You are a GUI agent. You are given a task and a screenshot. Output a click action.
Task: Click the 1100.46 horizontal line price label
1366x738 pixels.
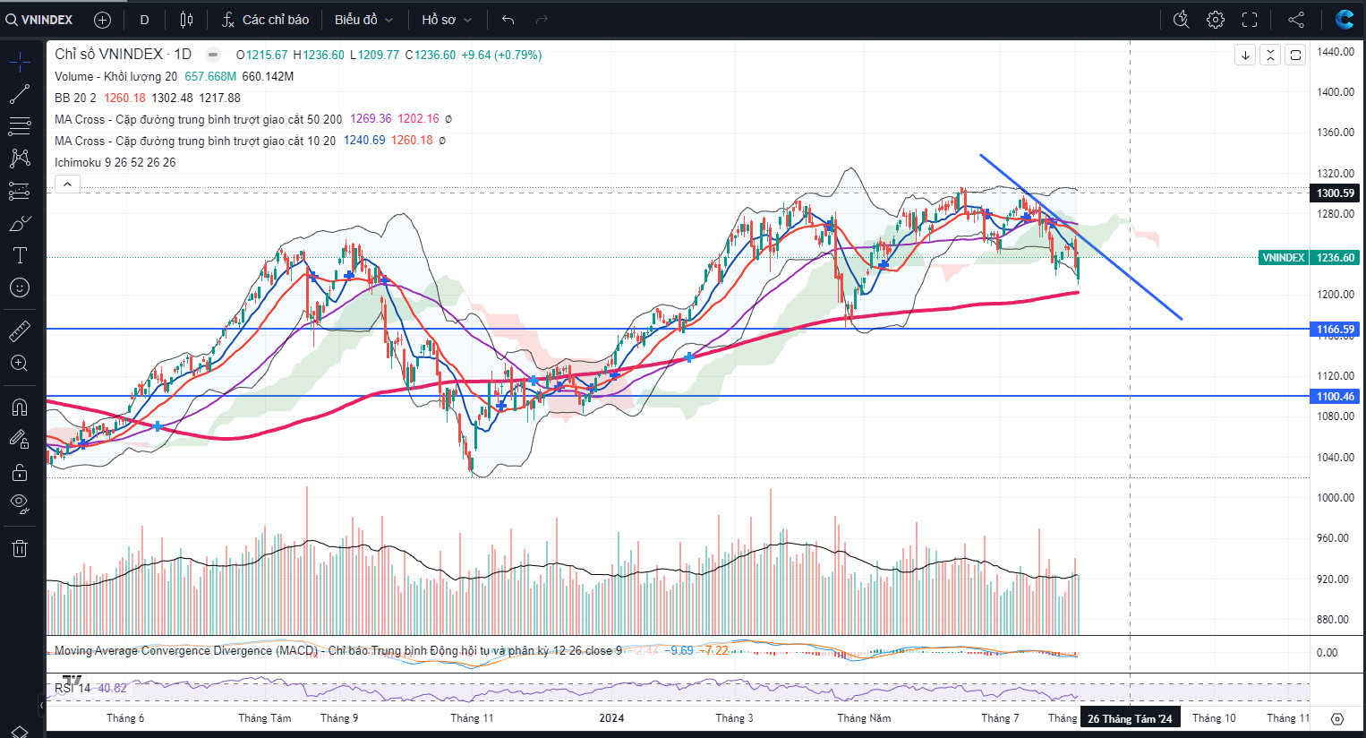tap(1335, 396)
